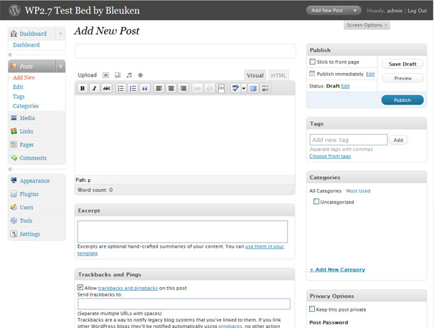Image resolution: width=434 pixels, height=328 pixels.
Task: Toggle fullscreen editing mode icon
Action: tap(253, 88)
